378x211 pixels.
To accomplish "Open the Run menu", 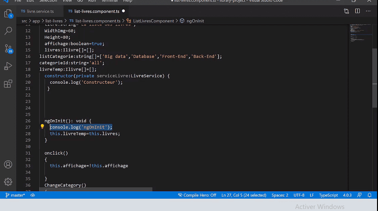I will 92,1.
